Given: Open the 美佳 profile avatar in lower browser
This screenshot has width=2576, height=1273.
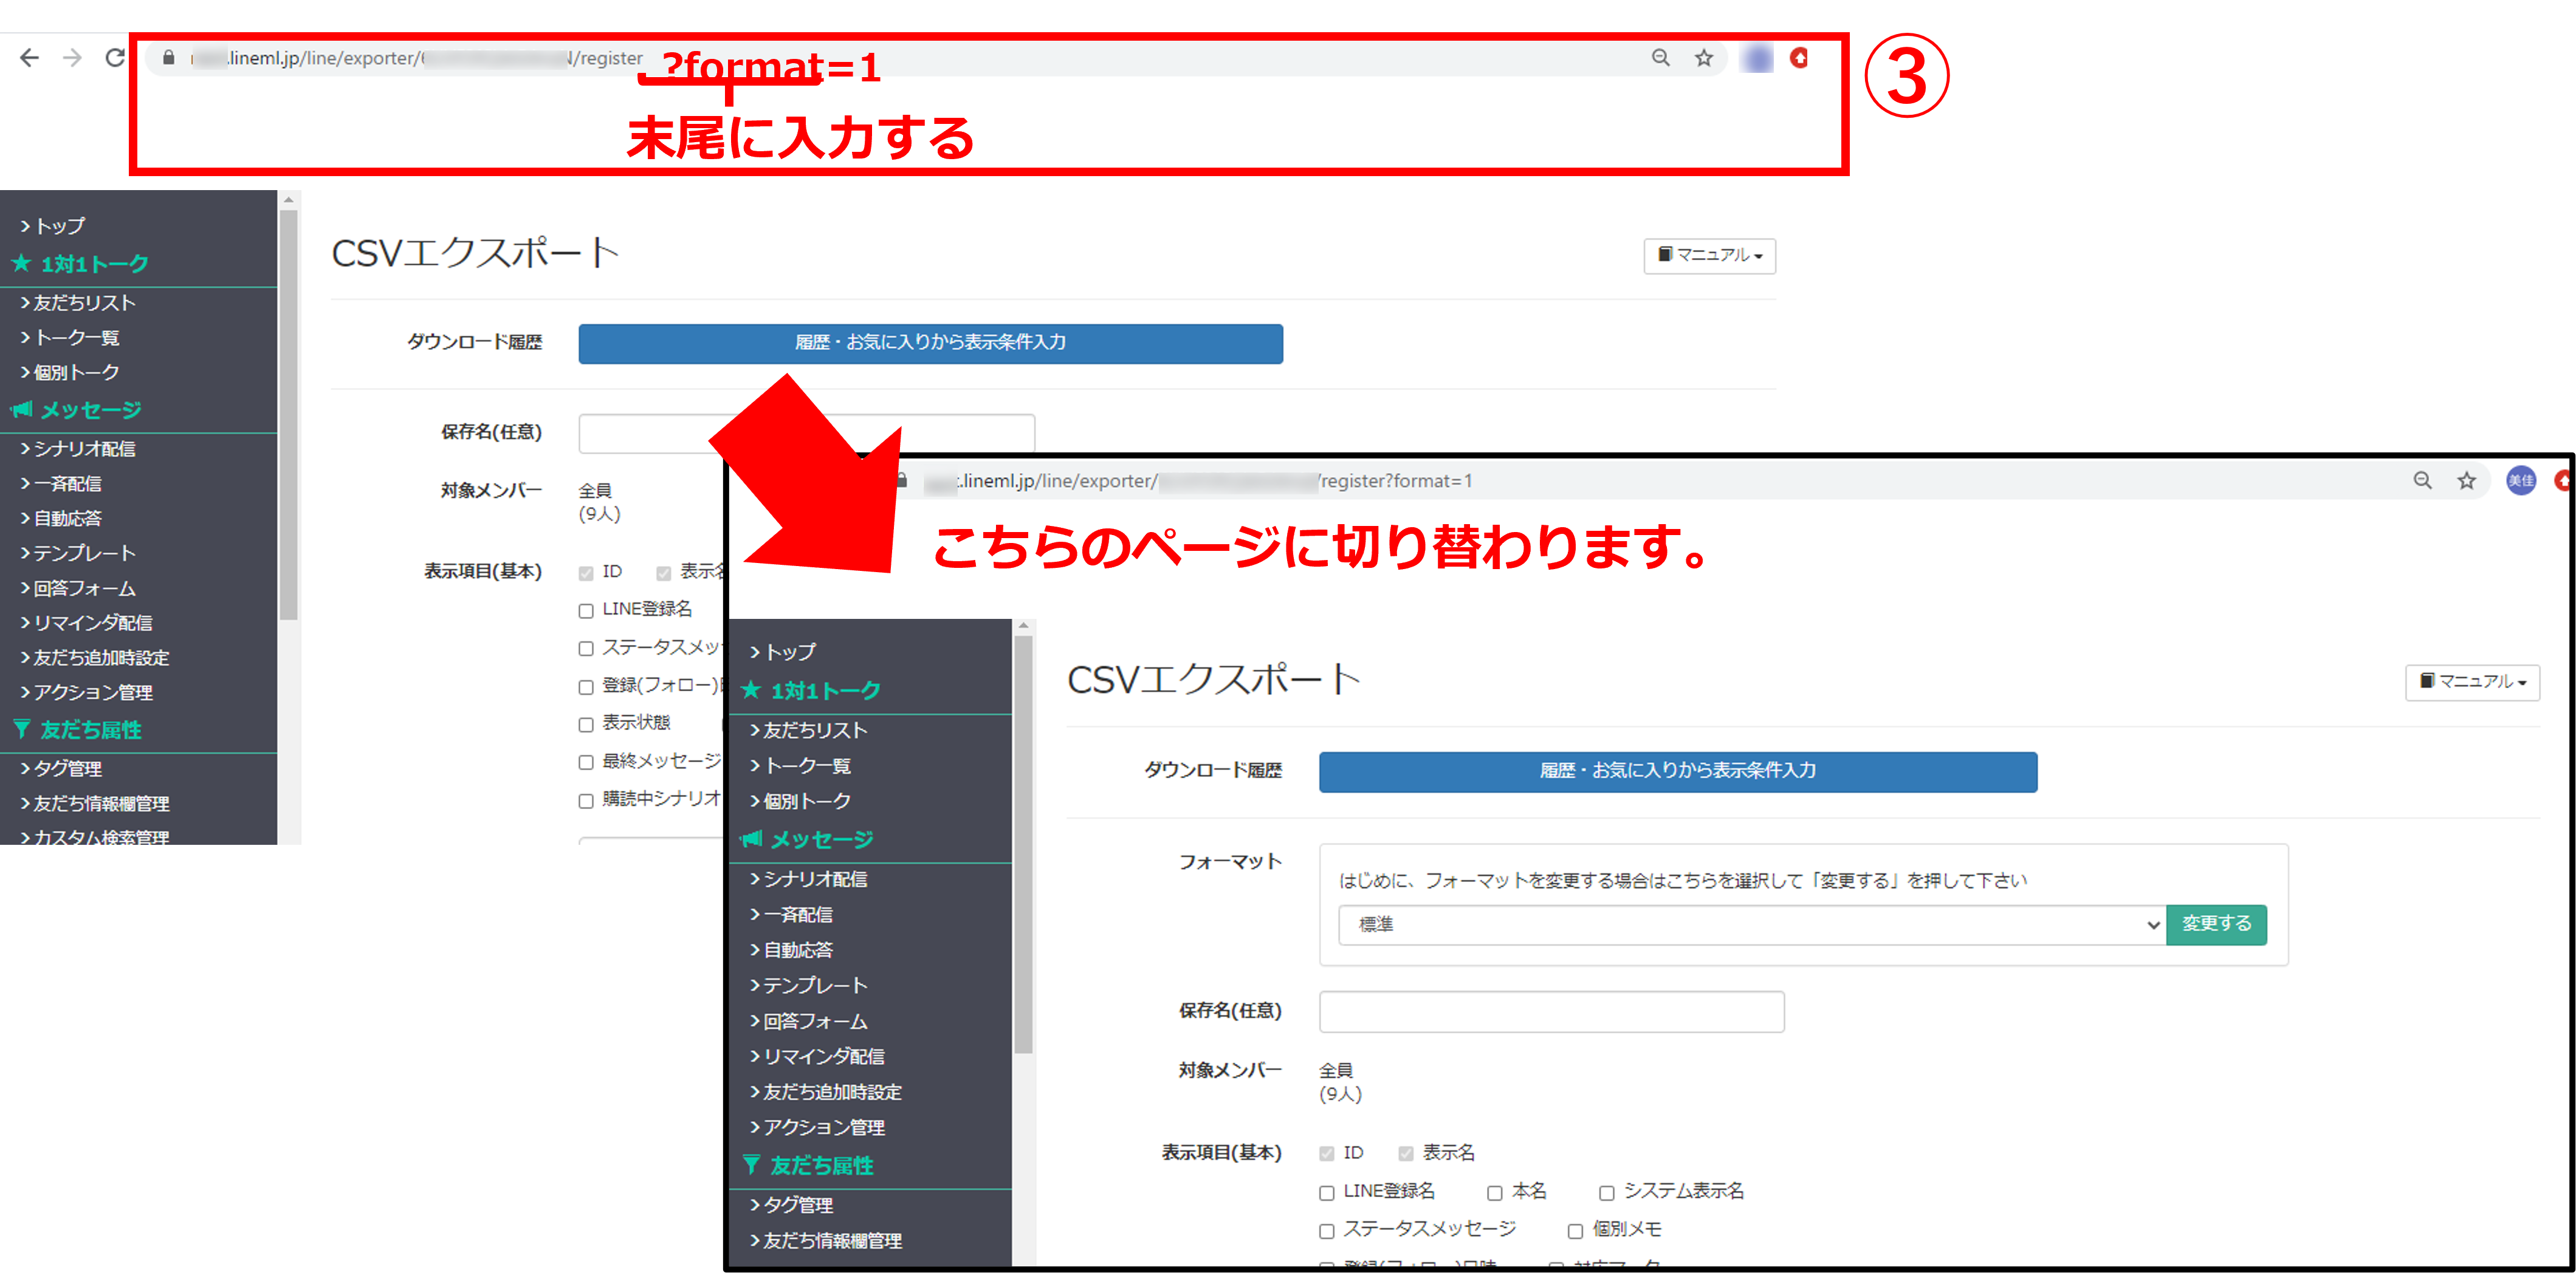Looking at the screenshot, I should coord(2521,480).
